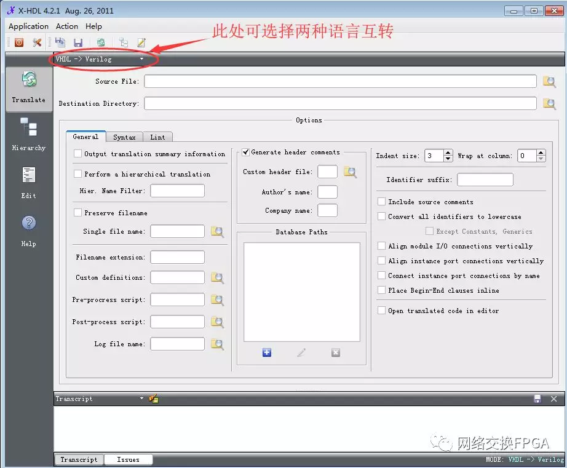Check Convert all identifiers to lowercase
The width and height of the screenshot is (567, 468).
point(381,216)
